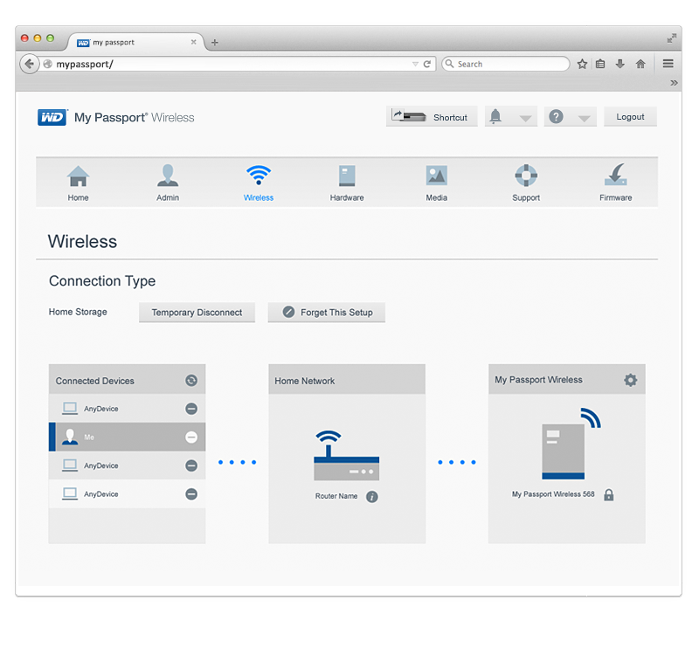Viewport: 699px width, 655px height.
Task: Enter fullscreen with window expand icon
Action: click(671, 38)
